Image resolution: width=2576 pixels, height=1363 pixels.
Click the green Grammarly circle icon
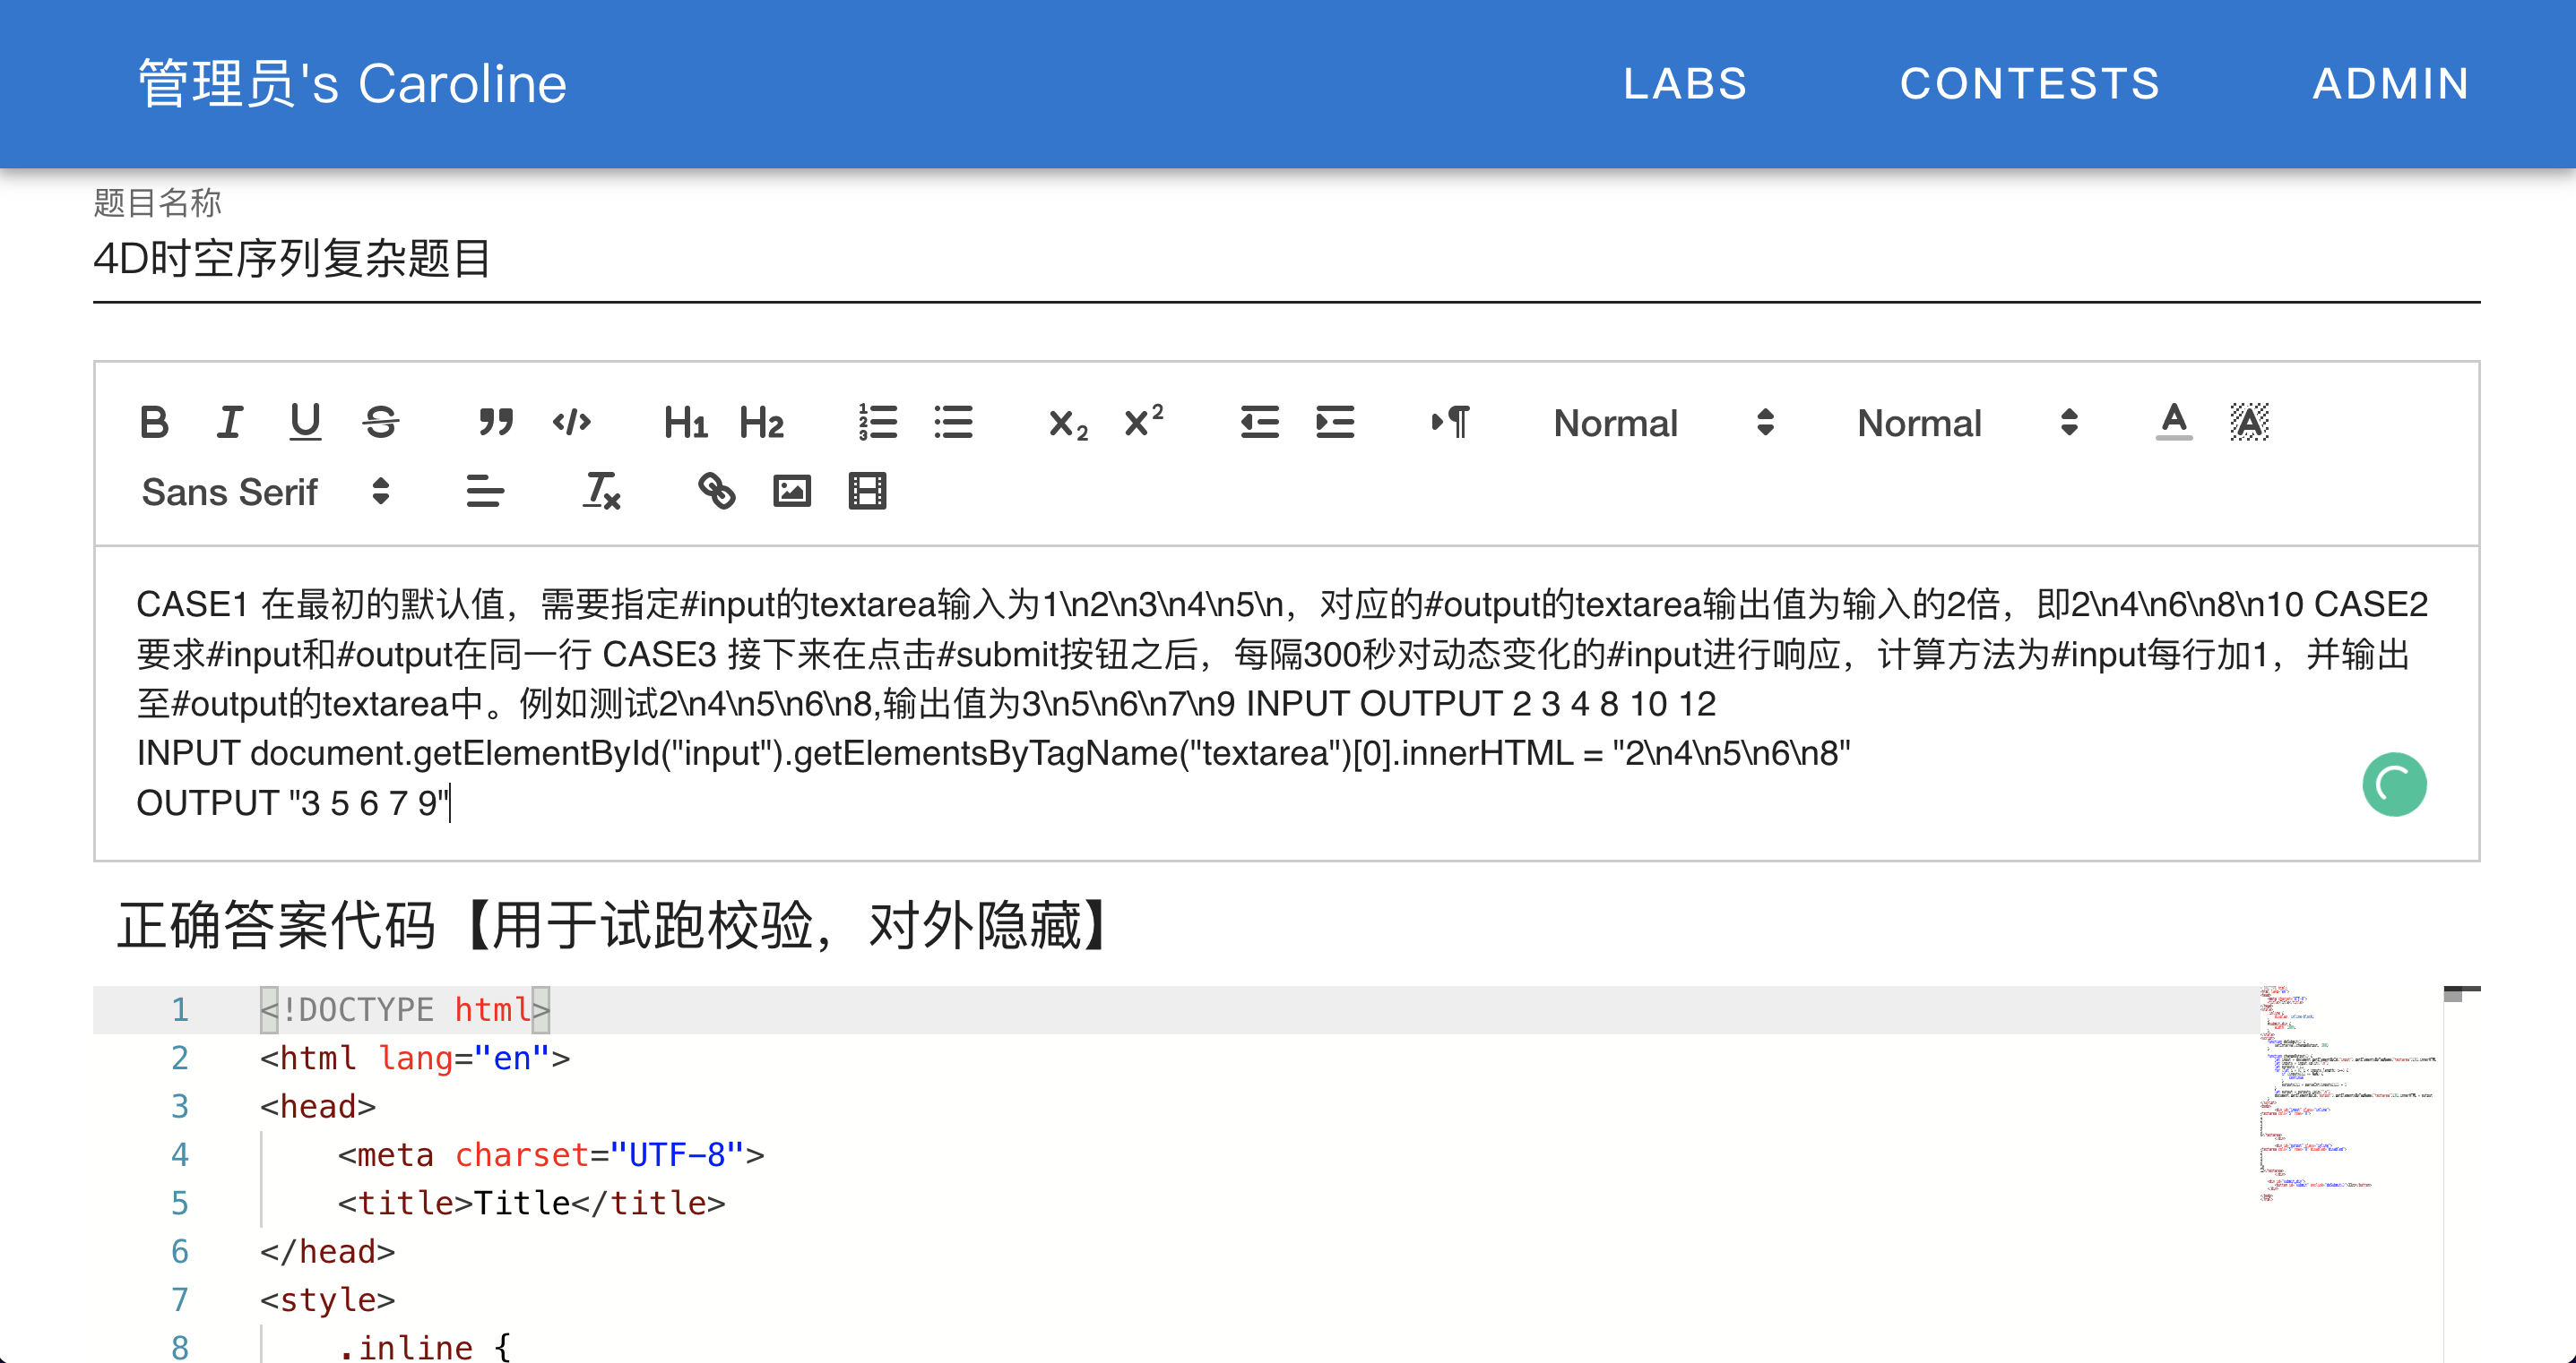(2394, 784)
